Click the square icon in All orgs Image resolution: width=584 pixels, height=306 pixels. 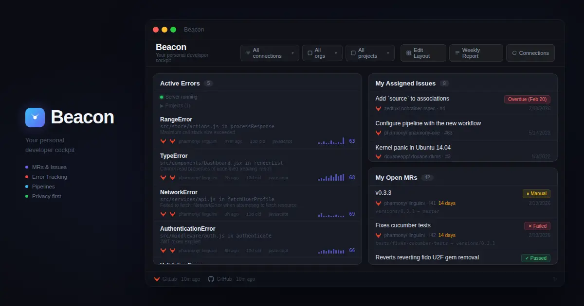[x=310, y=53]
